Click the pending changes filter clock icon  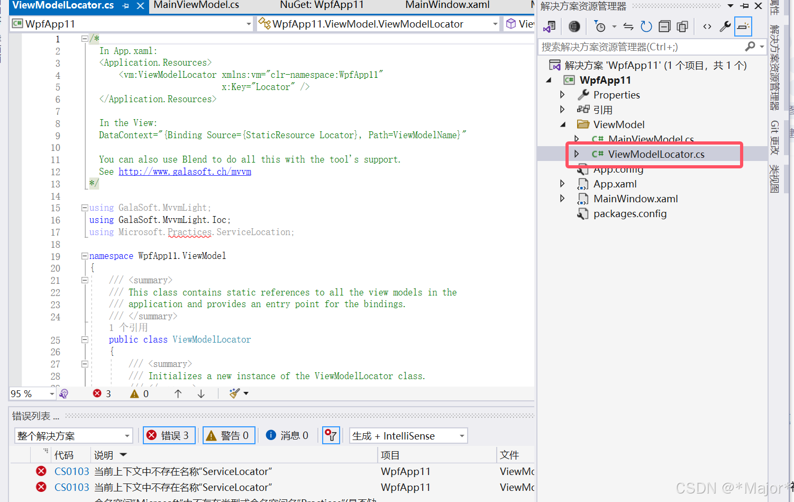[600, 26]
